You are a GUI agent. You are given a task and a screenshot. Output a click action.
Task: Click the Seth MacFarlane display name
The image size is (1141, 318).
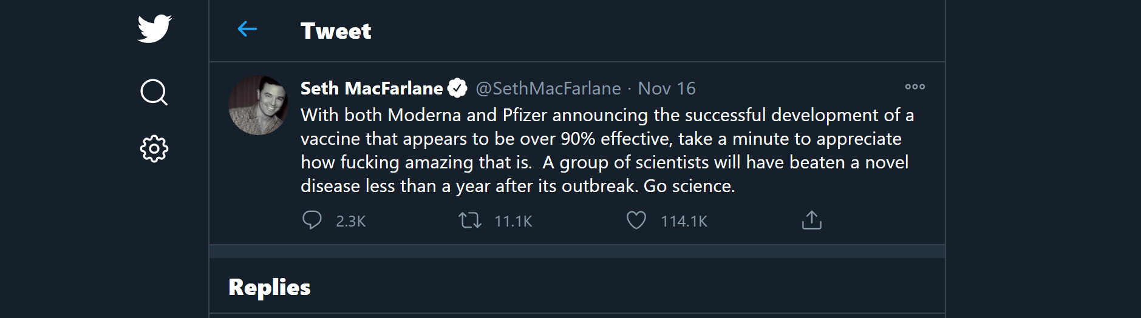(x=372, y=88)
